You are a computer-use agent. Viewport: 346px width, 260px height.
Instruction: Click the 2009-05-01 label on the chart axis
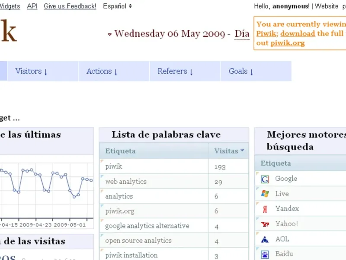tap(70, 225)
